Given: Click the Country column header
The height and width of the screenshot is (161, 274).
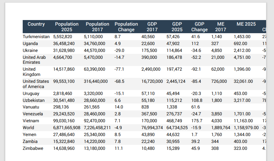Looking at the screenshot, I should pyautogui.click(x=36, y=24).
